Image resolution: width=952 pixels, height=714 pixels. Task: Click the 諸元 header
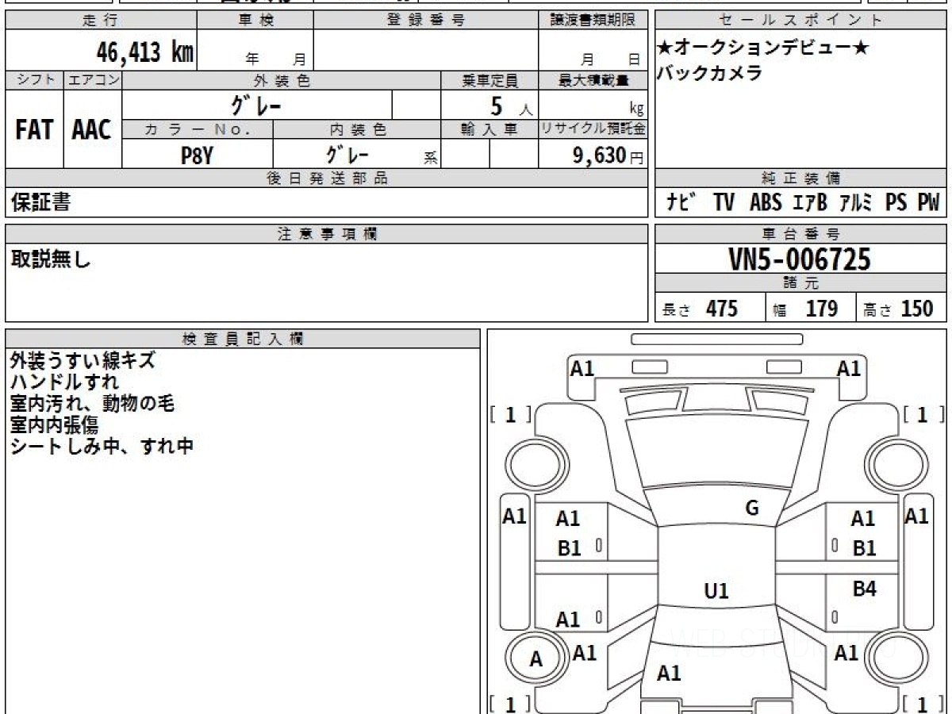tap(800, 283)
